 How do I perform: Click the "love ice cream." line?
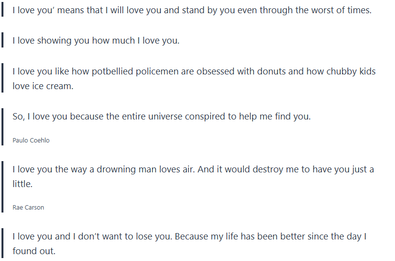coord(43,86)
